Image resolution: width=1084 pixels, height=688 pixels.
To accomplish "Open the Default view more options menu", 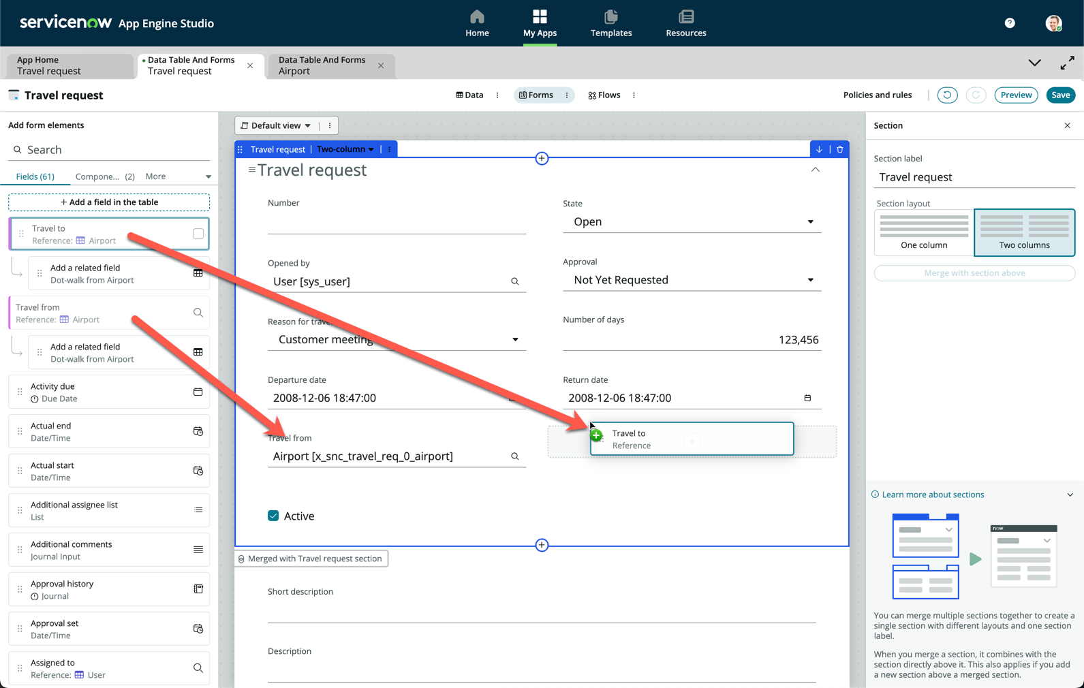I will click(x=330, y=125).
